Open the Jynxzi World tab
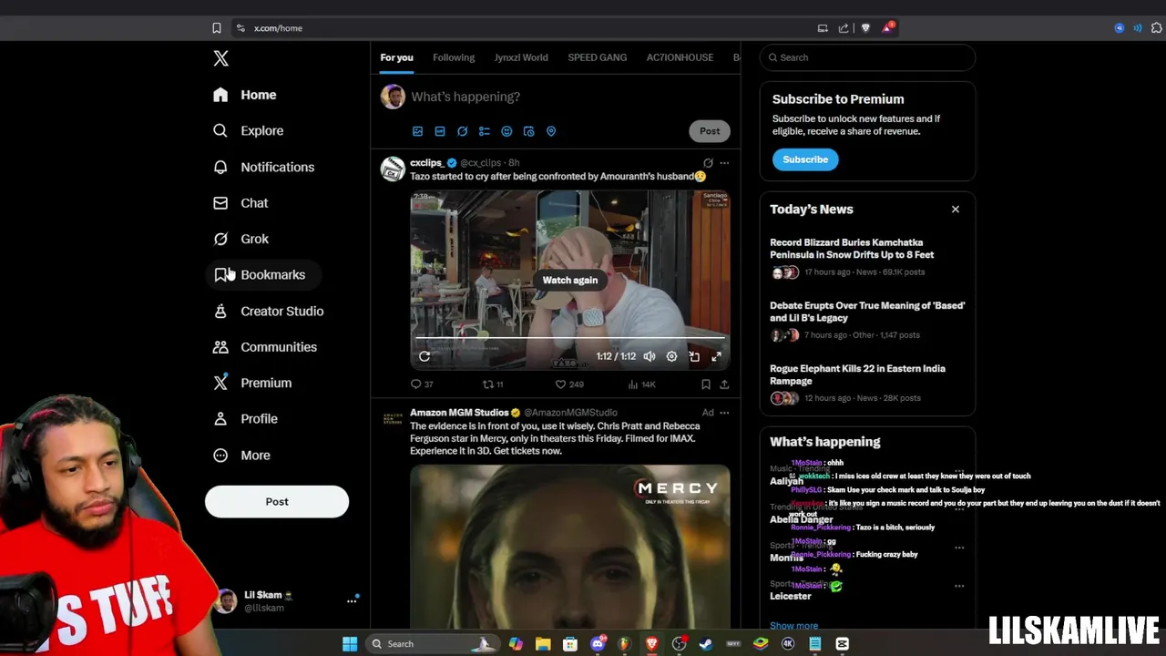 521,57
